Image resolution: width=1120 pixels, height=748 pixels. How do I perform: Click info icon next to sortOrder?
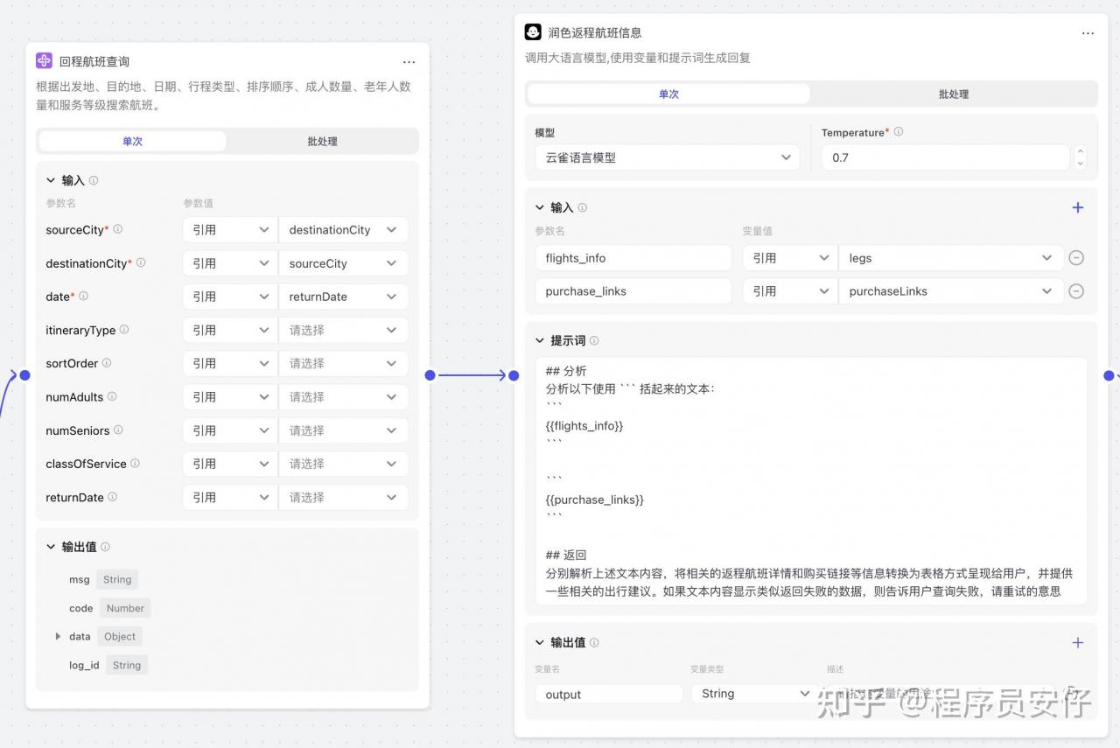107,363
